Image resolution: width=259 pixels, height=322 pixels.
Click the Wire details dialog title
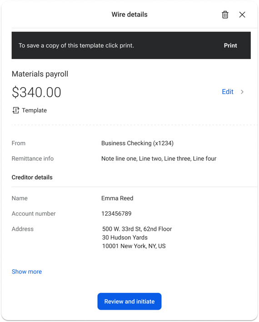click(129, 15)
